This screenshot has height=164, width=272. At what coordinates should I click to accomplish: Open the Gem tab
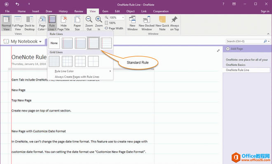[105, 11]
